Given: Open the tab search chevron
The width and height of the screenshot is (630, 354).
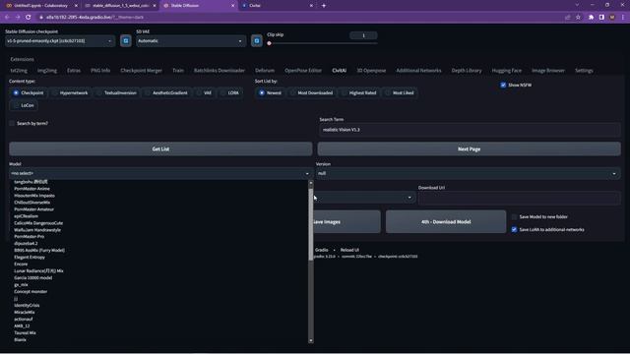Looking at the screenshot, I should click(x=577, y=5).
